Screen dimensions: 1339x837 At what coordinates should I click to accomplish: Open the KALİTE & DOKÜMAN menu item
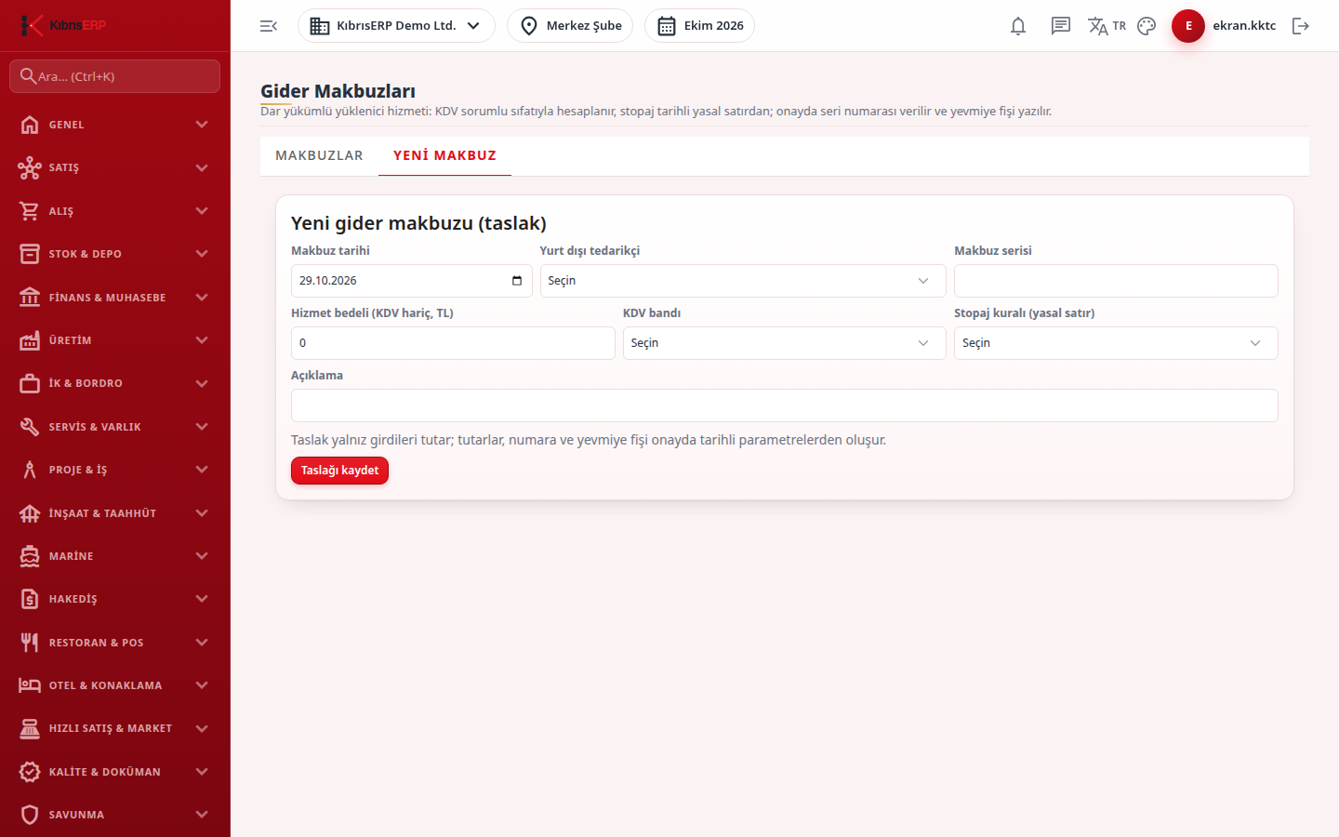pyautogui.click(x=115, y=772)
